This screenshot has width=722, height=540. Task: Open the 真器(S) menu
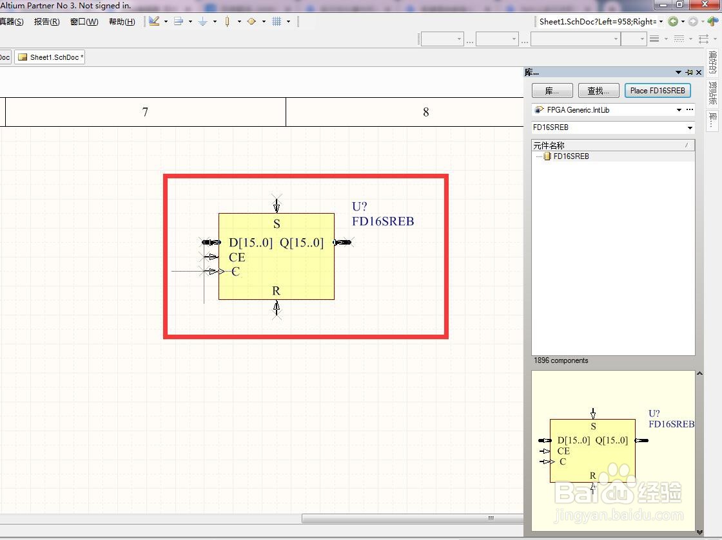click(12, 22)
